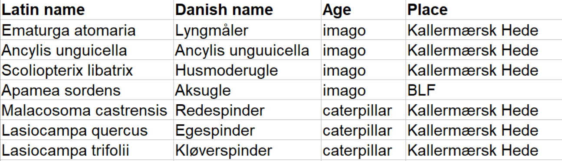
Task: Select the Ancylis unguicella Latin name cell
Action: (87, 50)
